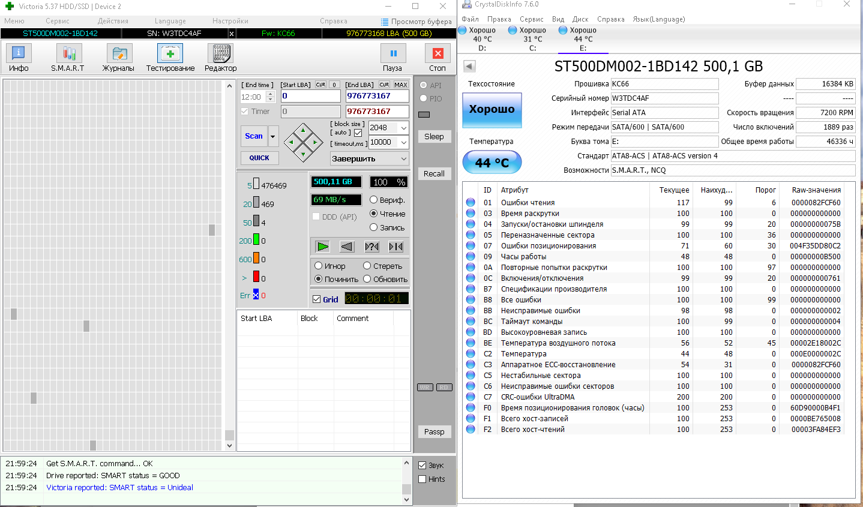Open the Настройки menu in Victoria

pos(230,21)
